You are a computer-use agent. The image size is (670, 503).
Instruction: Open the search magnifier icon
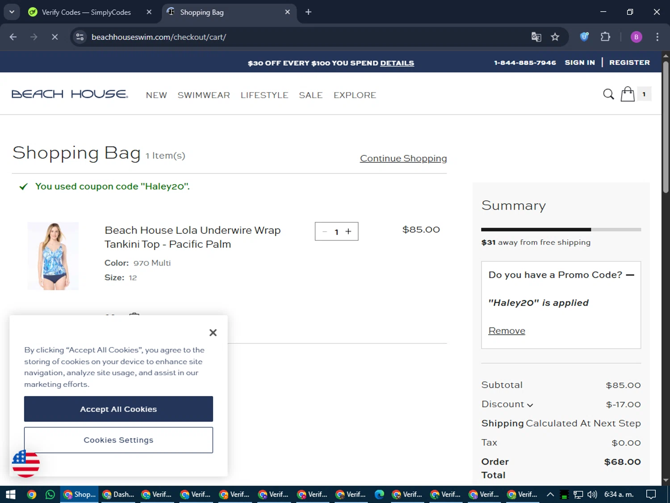(608, 94)
